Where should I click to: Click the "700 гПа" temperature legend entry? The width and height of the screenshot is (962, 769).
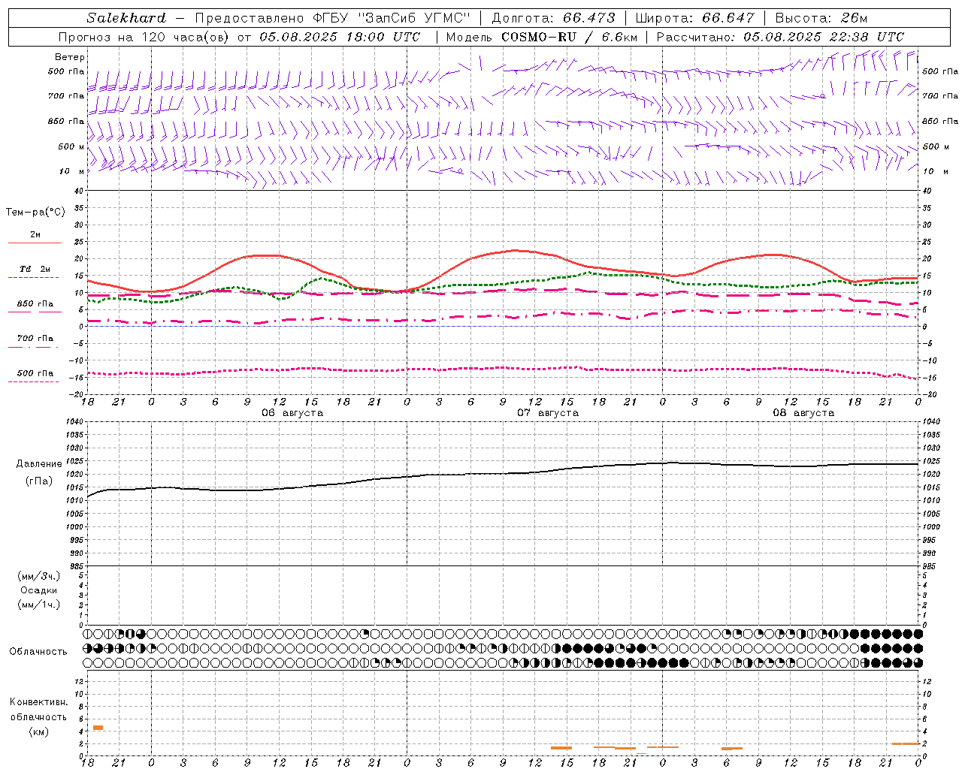[x=35, y=339]
